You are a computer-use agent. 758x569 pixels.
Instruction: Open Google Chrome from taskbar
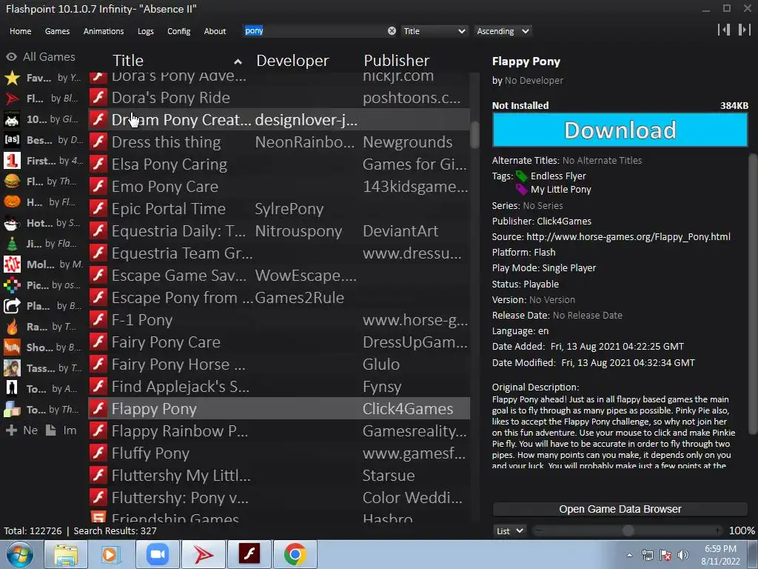click(x=295, y=554)
